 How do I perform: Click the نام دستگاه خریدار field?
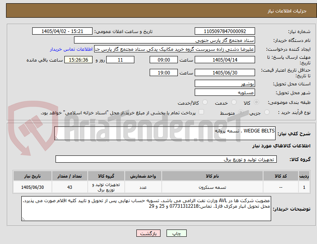[x=165, y=40]
